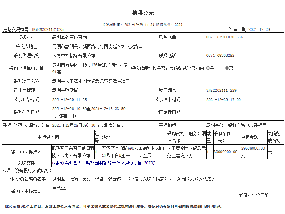
Task: Click the transaction number JKMSM2021121025
Action: (47, 29)
